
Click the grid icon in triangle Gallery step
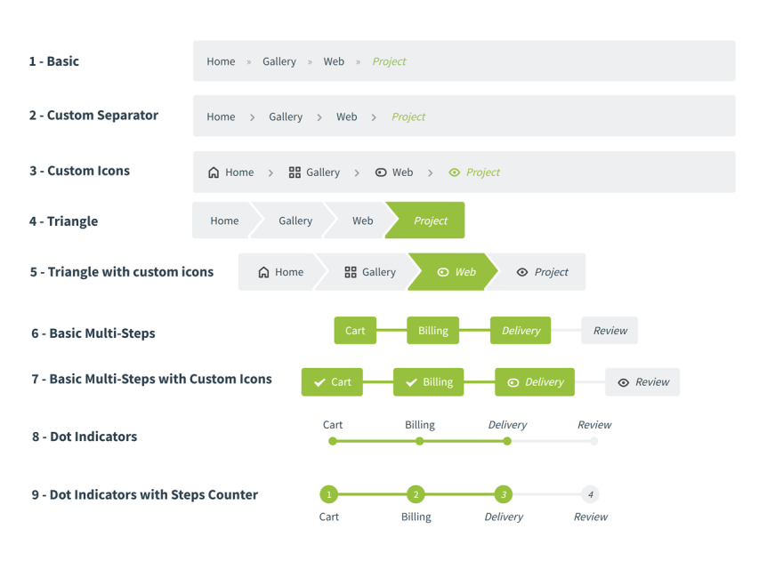[x=351, y=272]
